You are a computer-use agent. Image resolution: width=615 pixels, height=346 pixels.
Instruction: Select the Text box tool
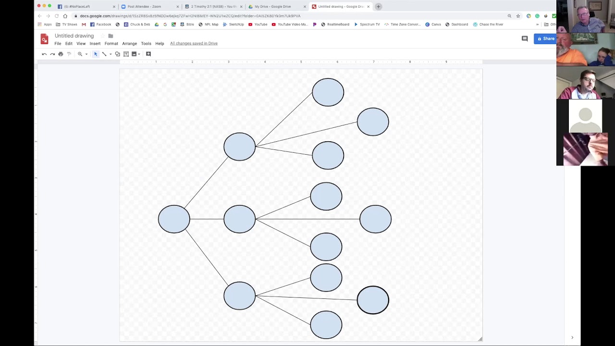click(x=126, y=54)
